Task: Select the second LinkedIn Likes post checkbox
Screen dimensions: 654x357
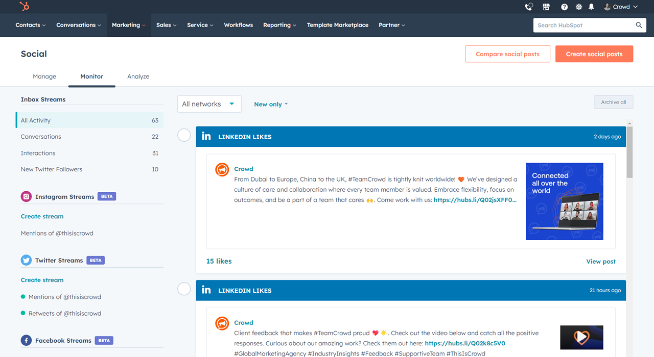Action: coord(184,289)
